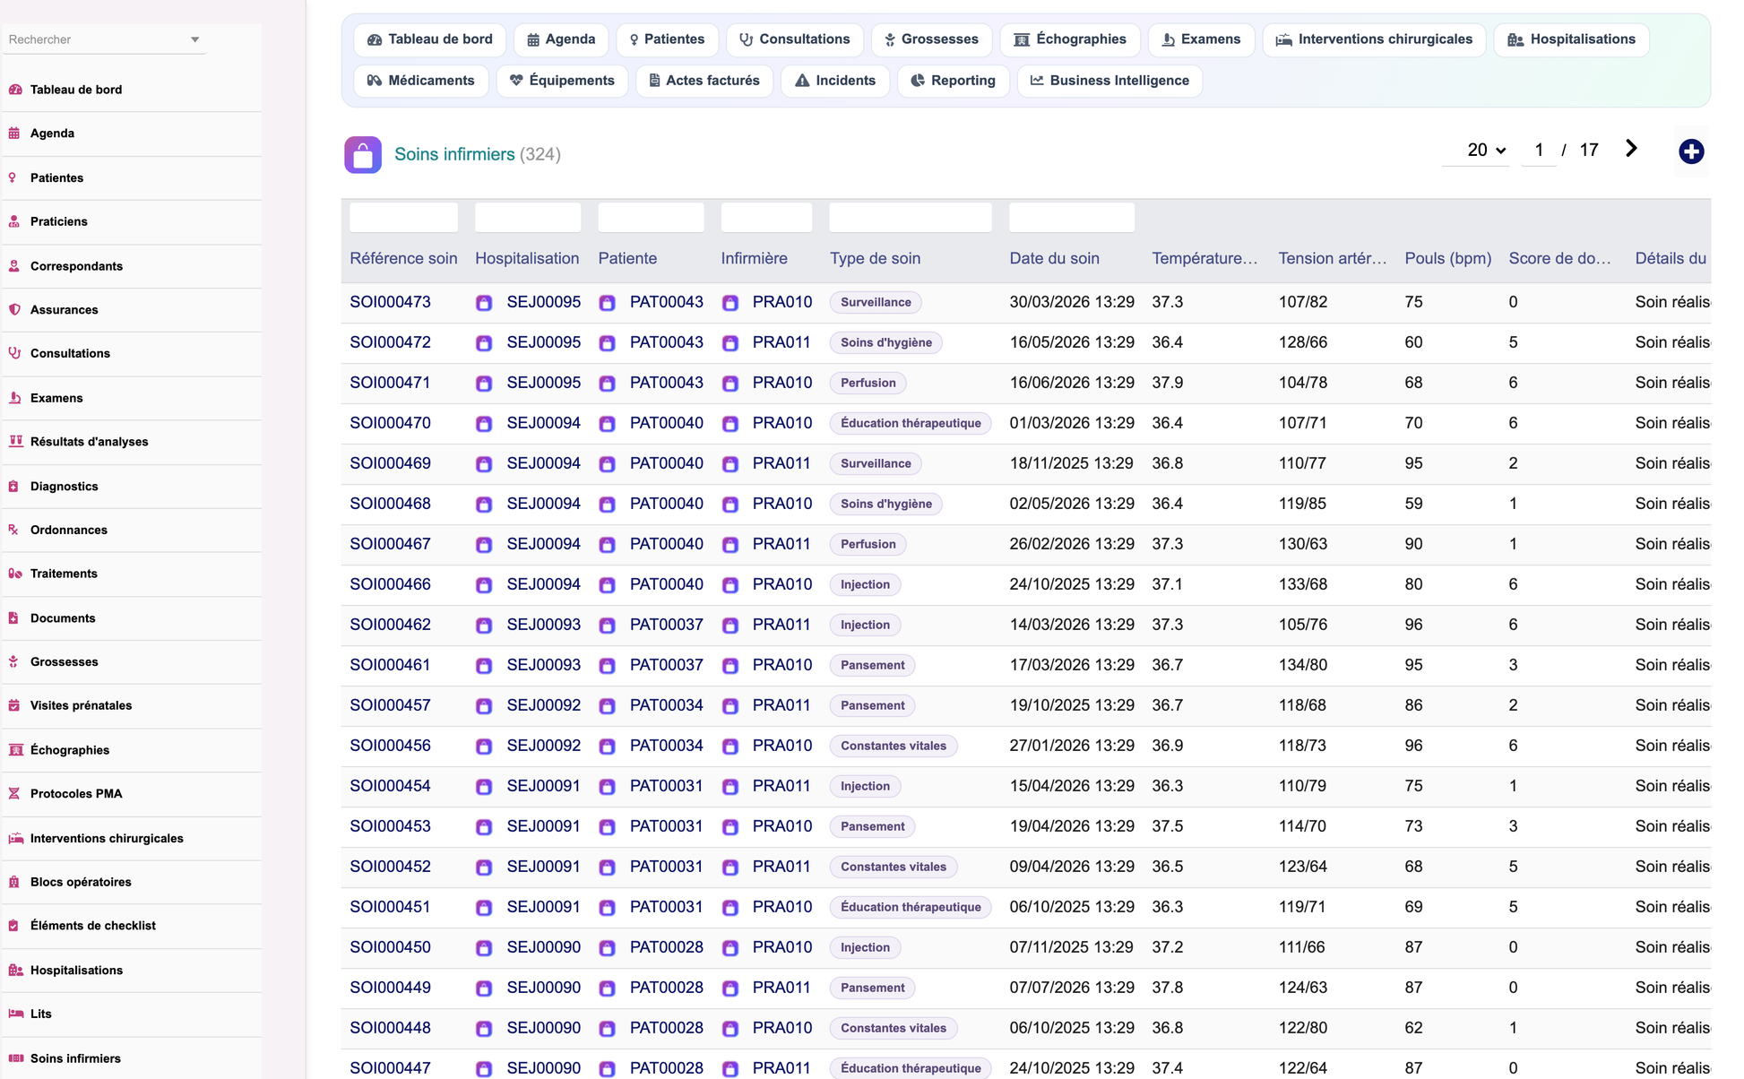
Task: Focus the Date du soin filter field
Action: (x=1072, y=218)
